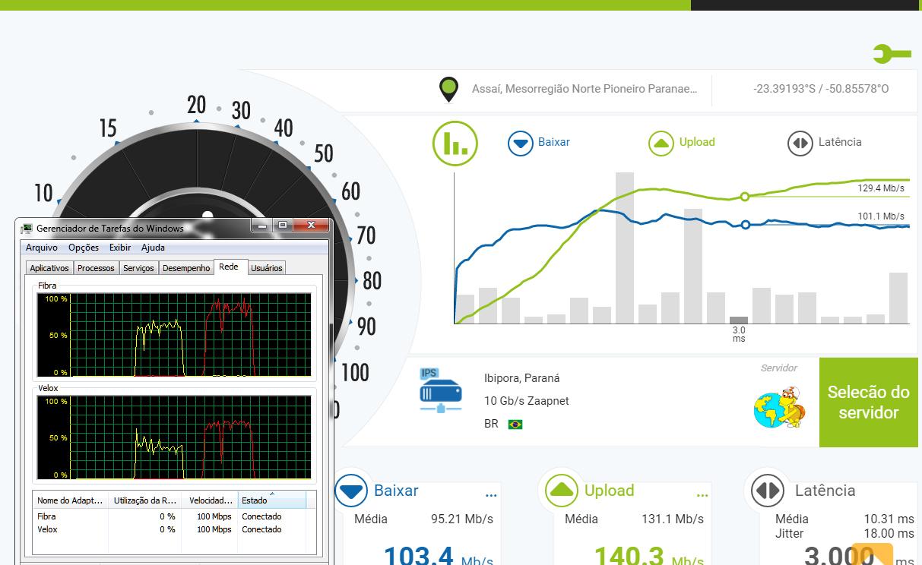Switch to the Usuários tab

coord(267,268)
